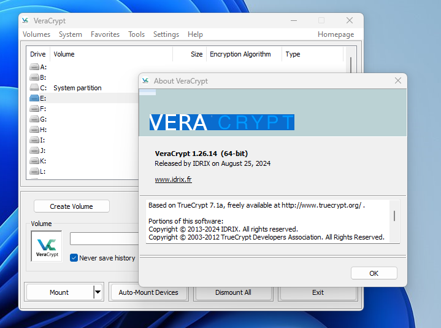This screenshot has height=328, width=441.
Task: Select the C: system drive icon
Action: (x=34, y=88)
